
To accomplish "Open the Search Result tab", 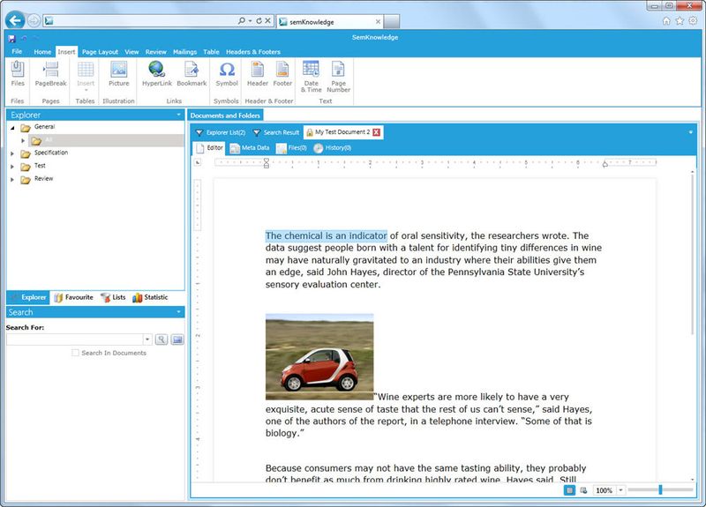I will coord(276,132).
